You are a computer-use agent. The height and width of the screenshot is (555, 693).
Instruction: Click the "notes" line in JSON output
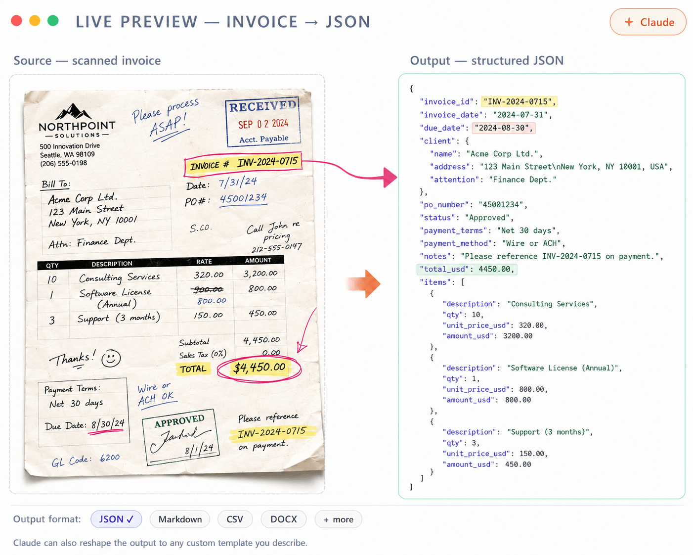(x=541, y=256)
